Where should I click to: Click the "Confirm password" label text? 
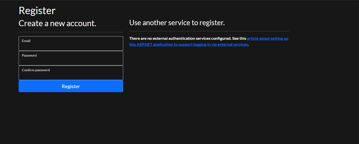coord(36,70)
